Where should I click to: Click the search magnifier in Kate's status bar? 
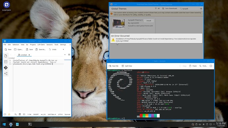coord(16,114)
